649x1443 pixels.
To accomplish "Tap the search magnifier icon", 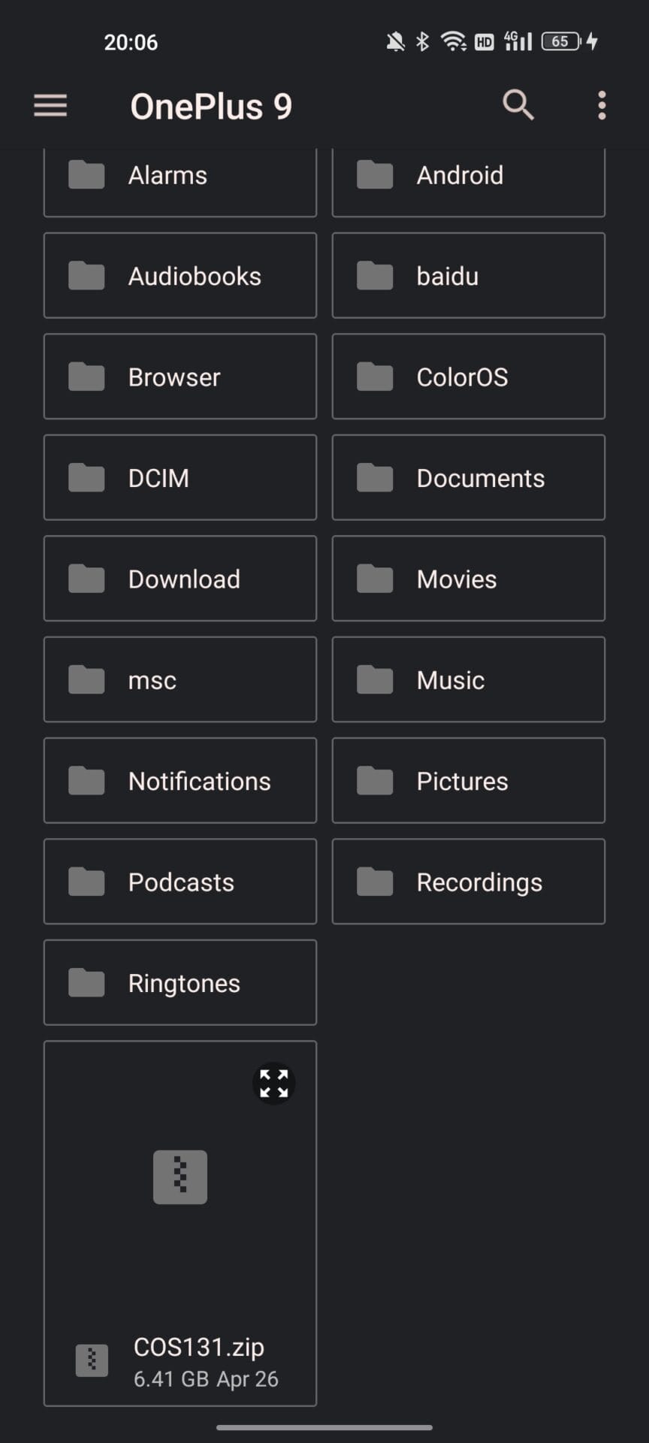I will (x=518, y=105).
